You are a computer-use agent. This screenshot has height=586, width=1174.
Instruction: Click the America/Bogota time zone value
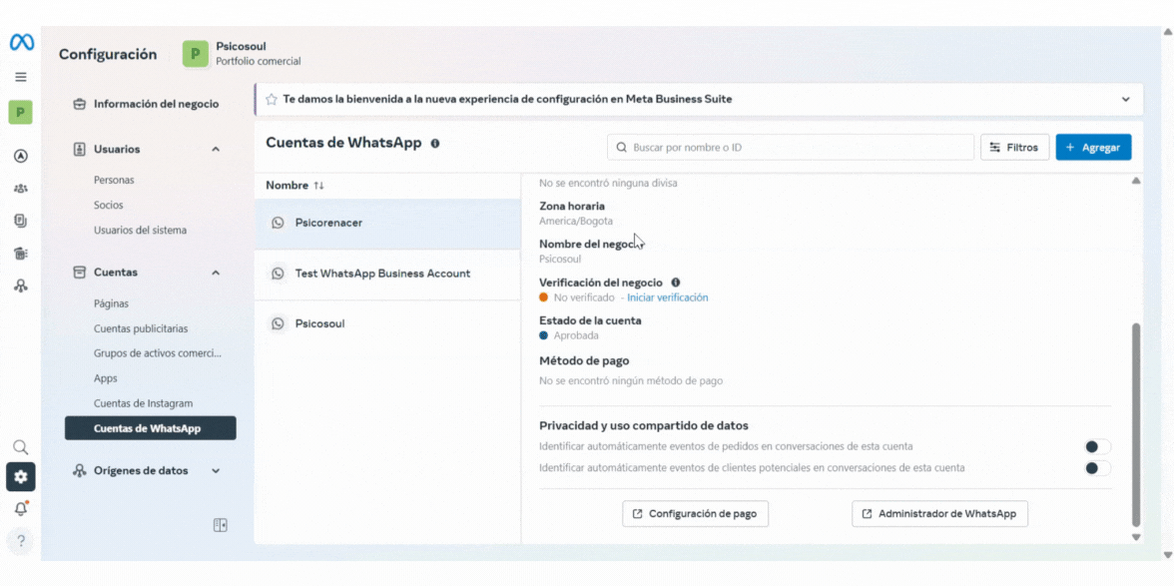[x=576, y=221]
